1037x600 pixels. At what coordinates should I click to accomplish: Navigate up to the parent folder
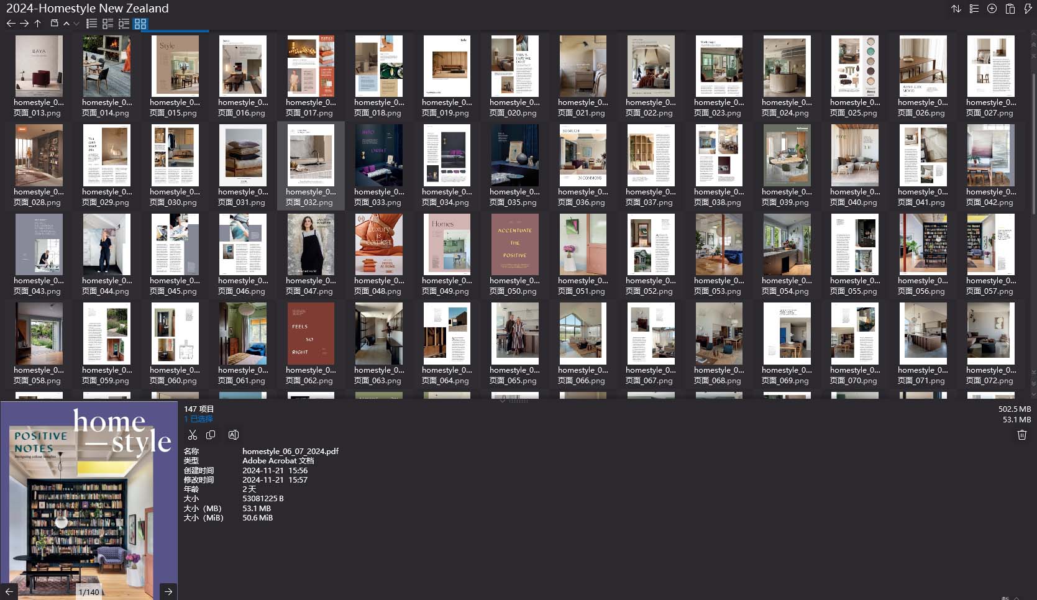[38, 24]
